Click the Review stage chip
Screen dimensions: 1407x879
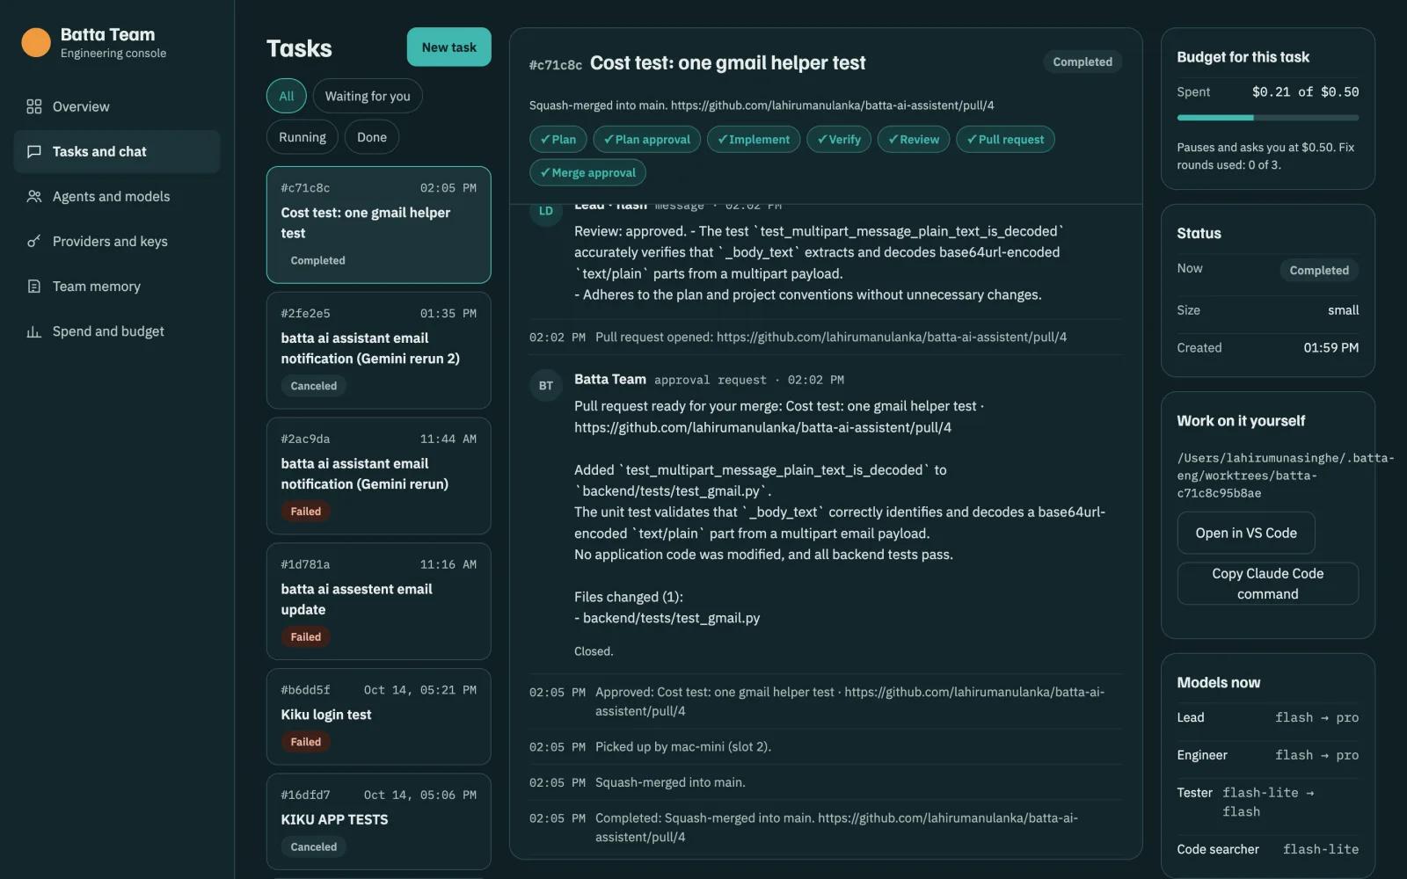(914, 139)
